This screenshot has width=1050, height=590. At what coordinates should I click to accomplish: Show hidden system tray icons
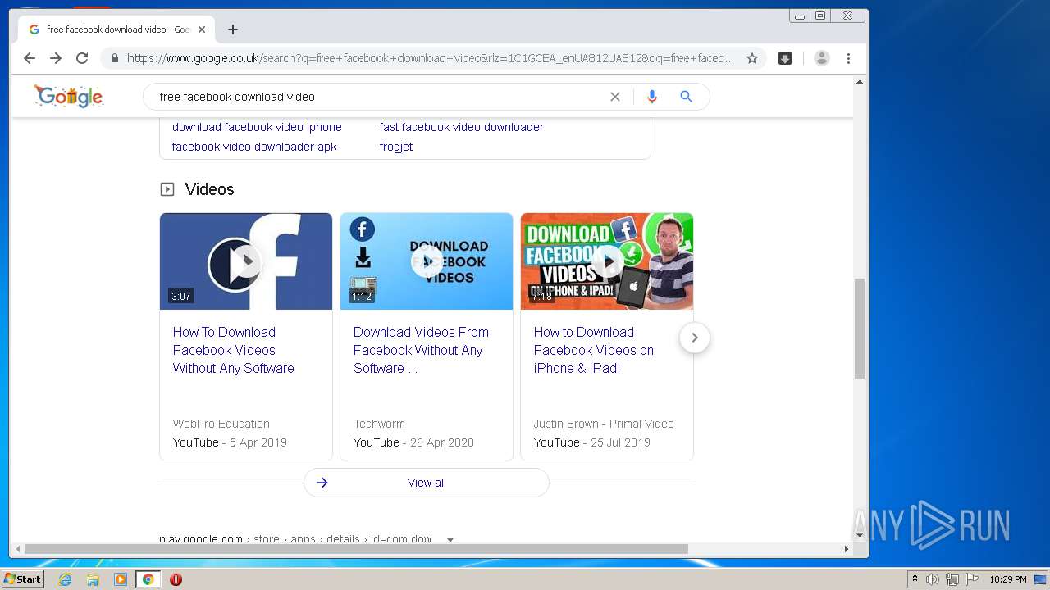click(x=915, y=579)
